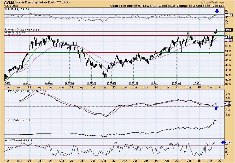Click the 86.8 SCTR axis value tag

point(227,142)
